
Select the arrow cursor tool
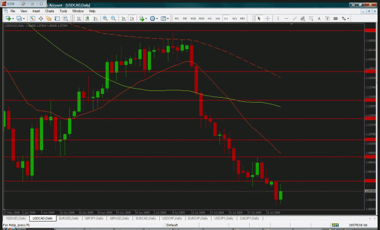pos(259,18)
